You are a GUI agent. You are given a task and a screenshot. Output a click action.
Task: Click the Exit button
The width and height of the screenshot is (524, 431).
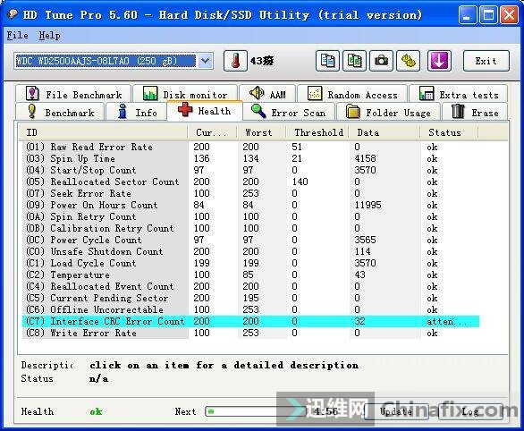[x=486, y=61]
